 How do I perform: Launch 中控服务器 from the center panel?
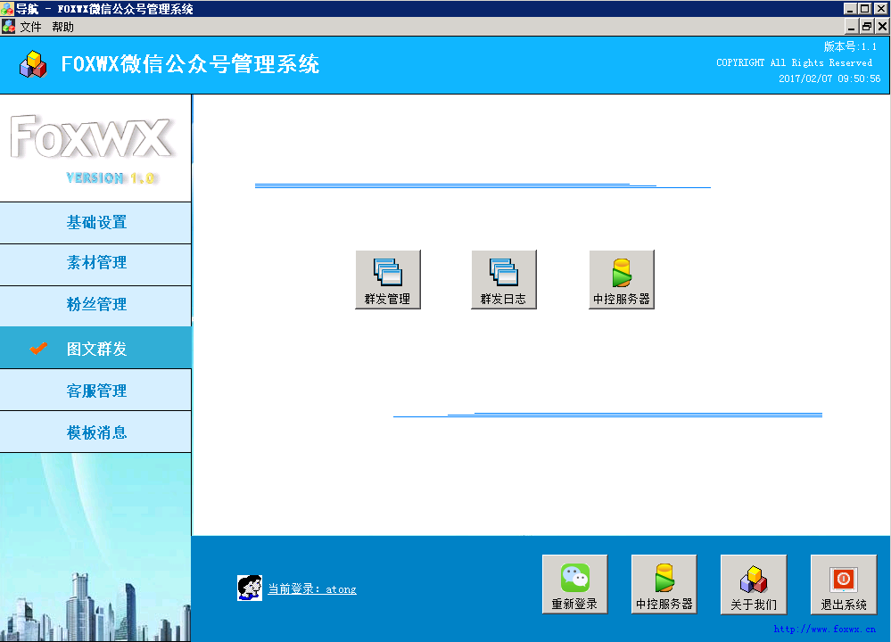621,279
